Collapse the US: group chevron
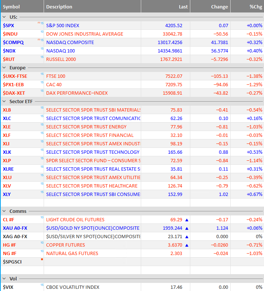The image size is (264, 291). 4,17
